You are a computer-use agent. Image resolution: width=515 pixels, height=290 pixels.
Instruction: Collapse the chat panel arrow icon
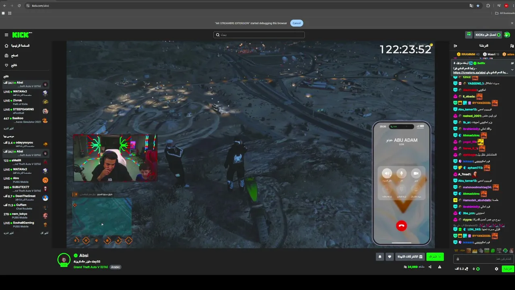(x=455, y=46)
